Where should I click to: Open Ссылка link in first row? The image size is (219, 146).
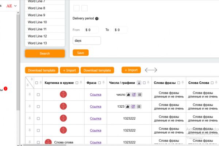96,95
